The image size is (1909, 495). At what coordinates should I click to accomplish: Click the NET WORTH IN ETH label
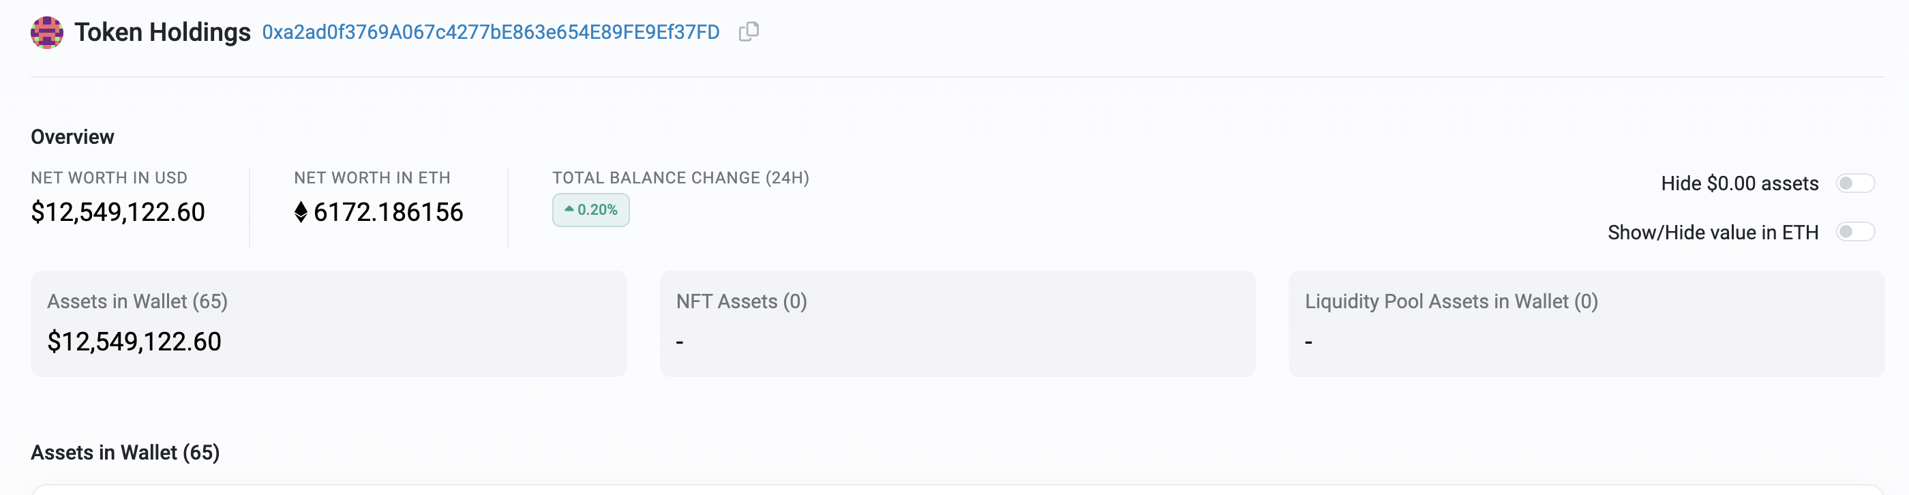click(x=372, y=178)
